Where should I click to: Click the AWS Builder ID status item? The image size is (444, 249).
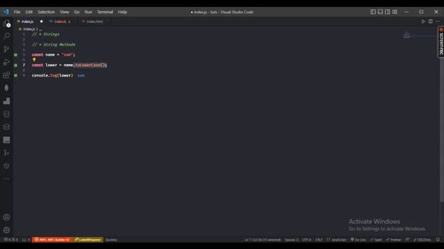(x=52, y=239)
